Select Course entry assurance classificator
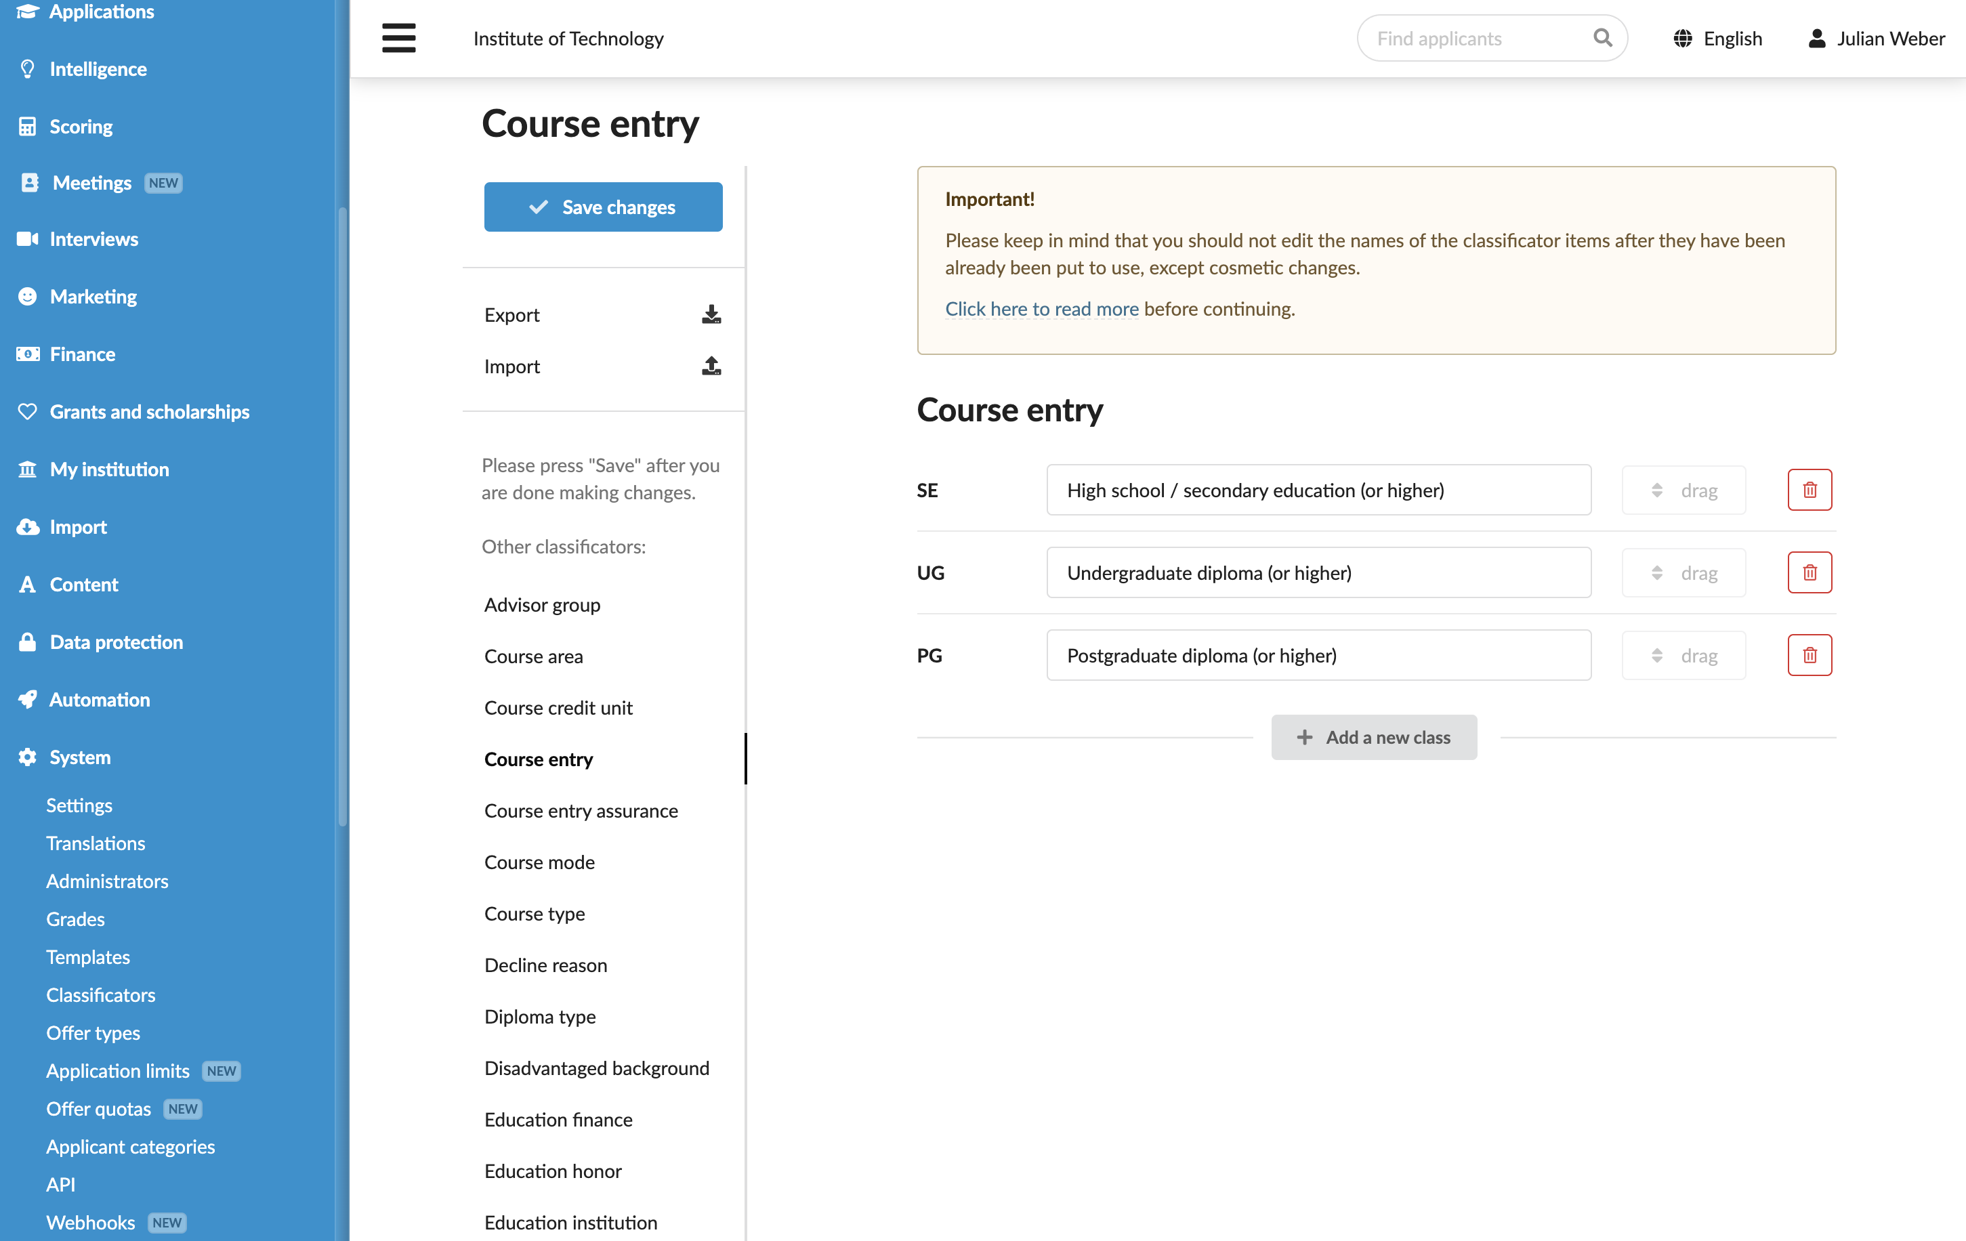 [x=581, y=810]
